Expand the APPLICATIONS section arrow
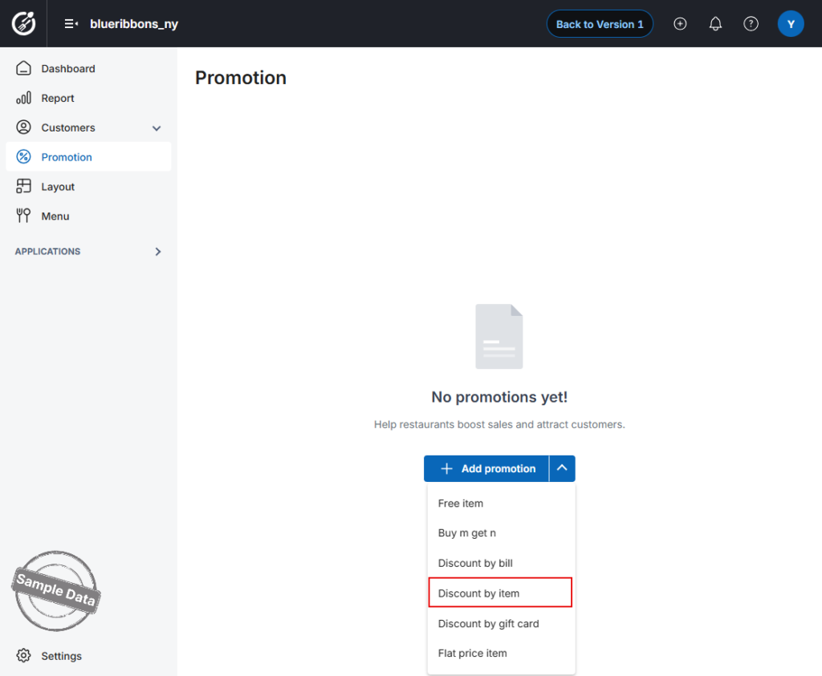Viewport: 822px width, 676px height. point(158,251)
